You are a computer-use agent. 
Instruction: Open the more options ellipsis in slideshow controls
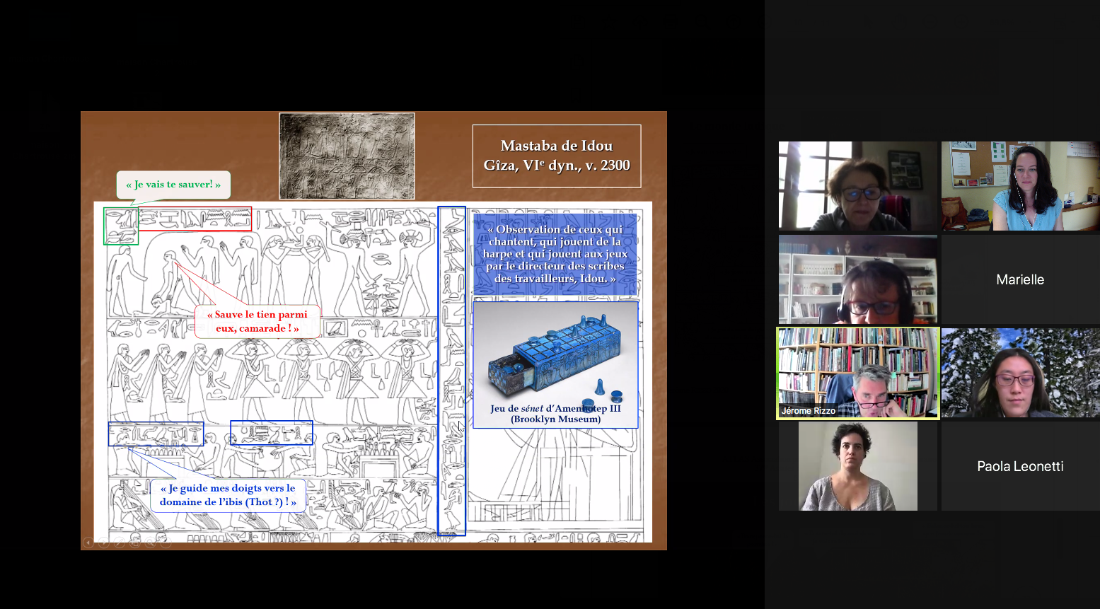pyautogui.click(x=166, y=543)
